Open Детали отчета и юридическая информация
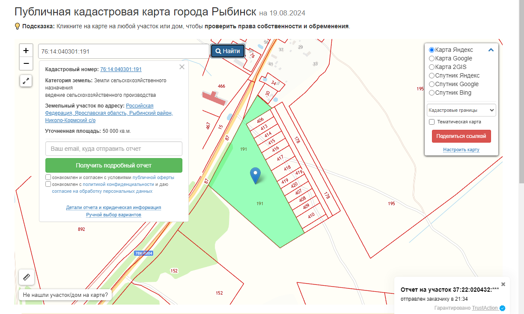The image size is (524, 314). click(113, 207)
